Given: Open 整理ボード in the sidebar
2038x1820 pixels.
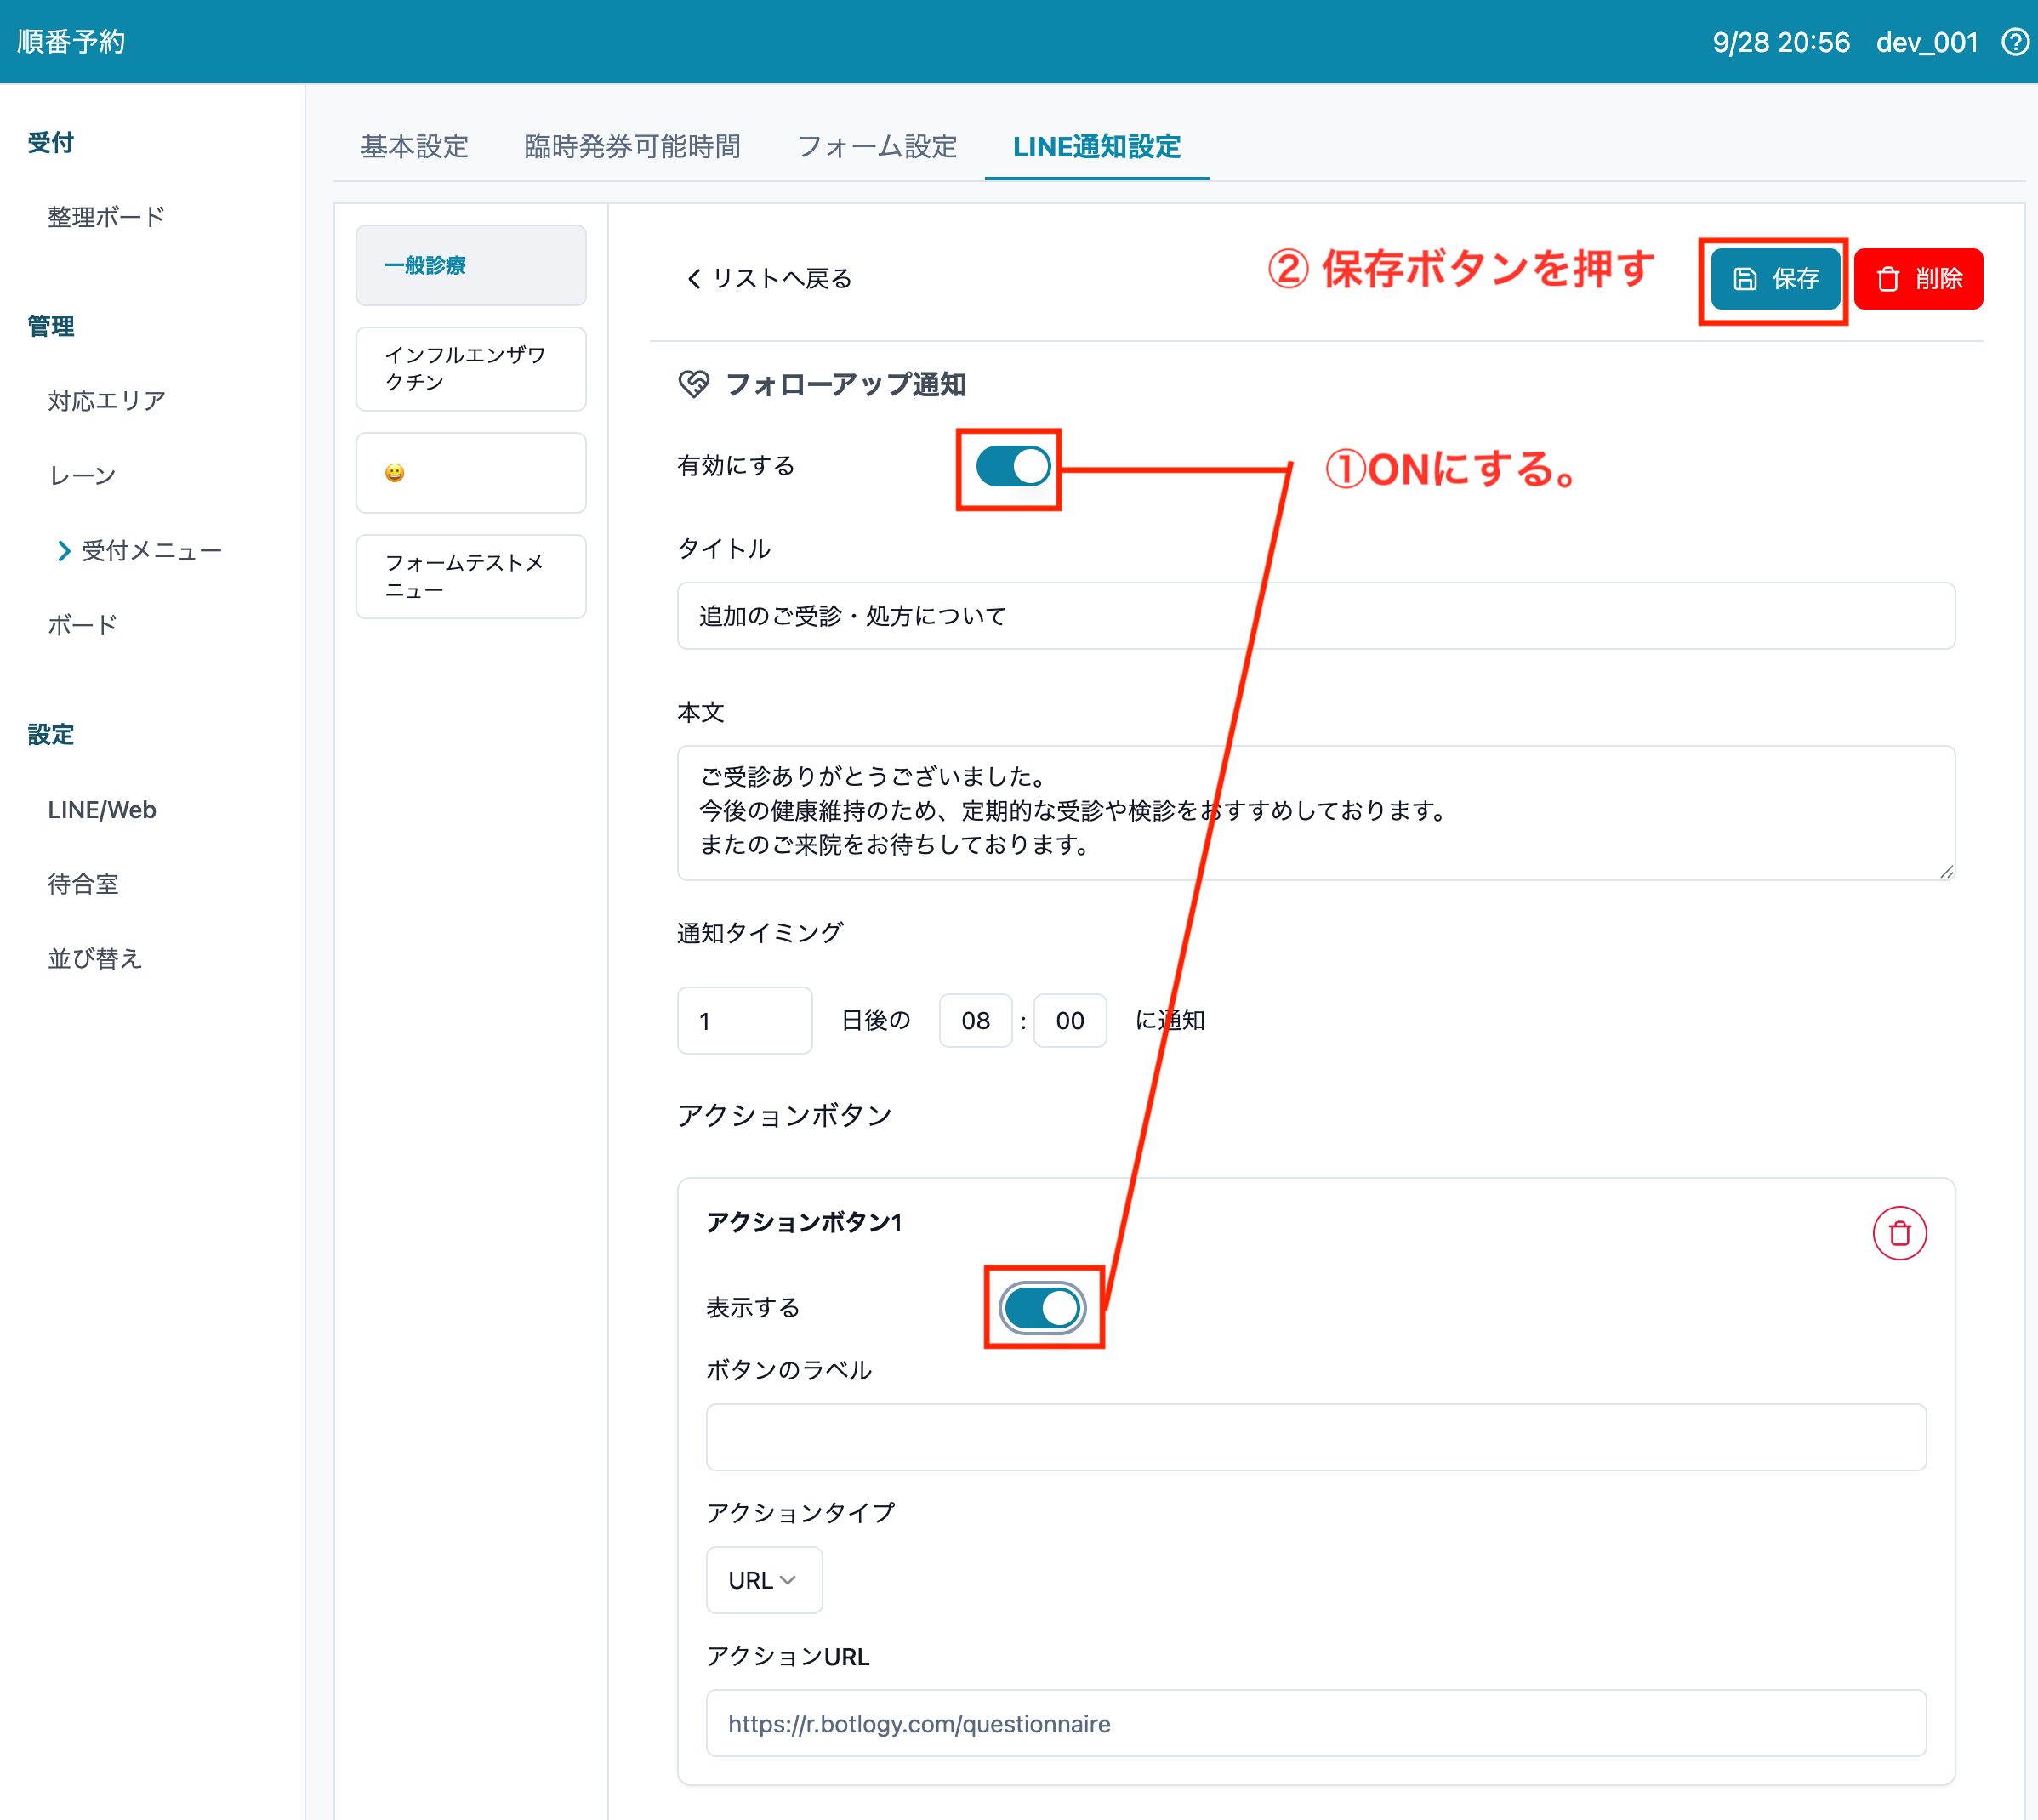Looking at the screenshot, I should (106, 217).
